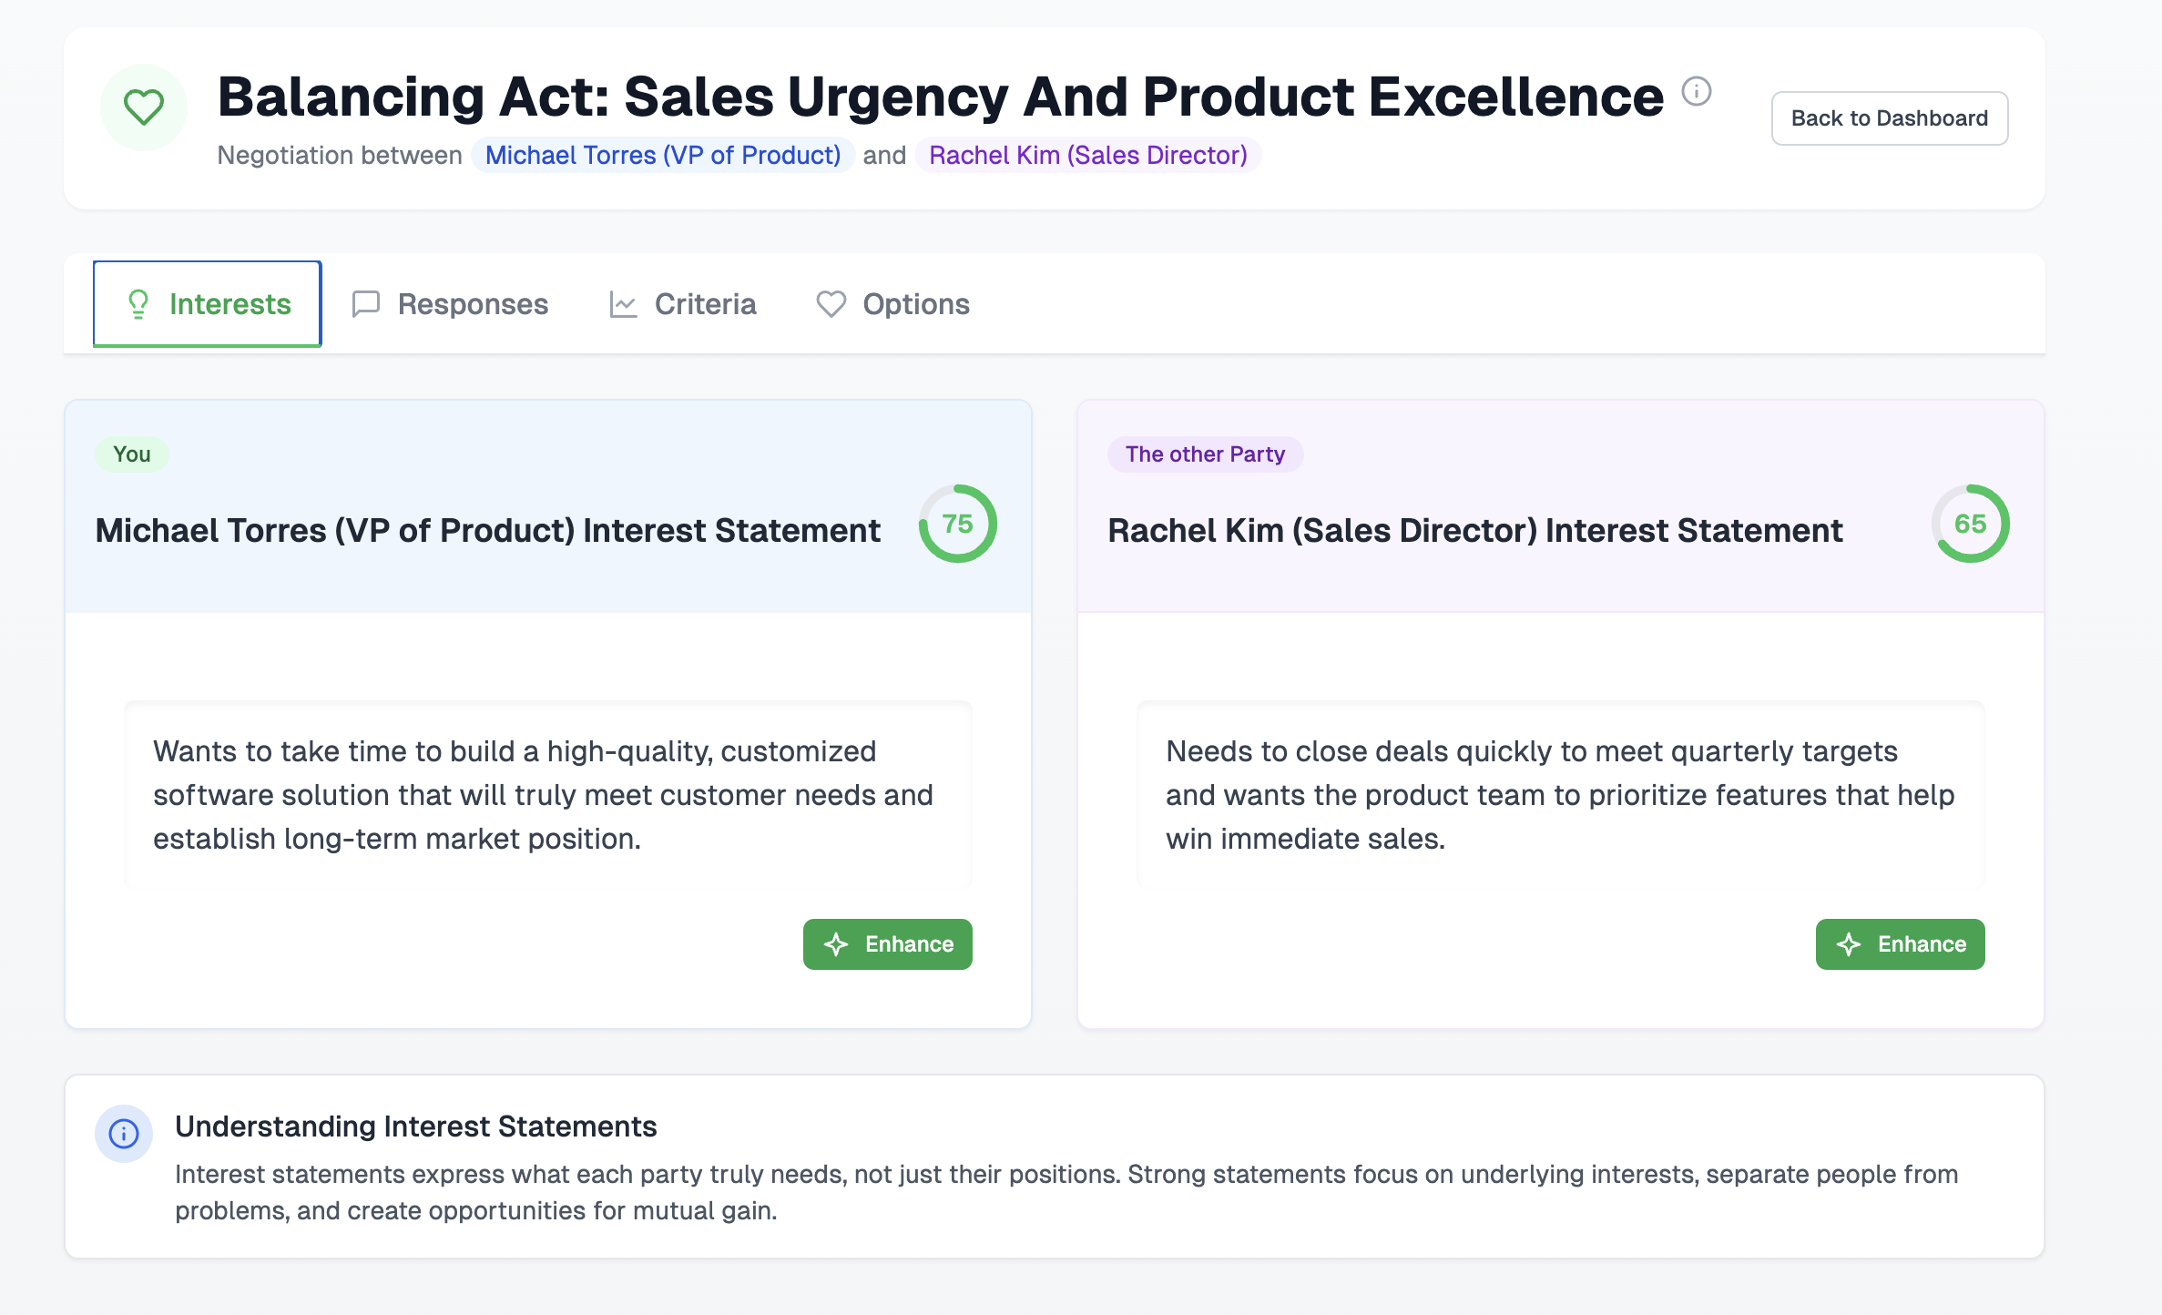
Task: Select the Interests tab
Action: 208,304
